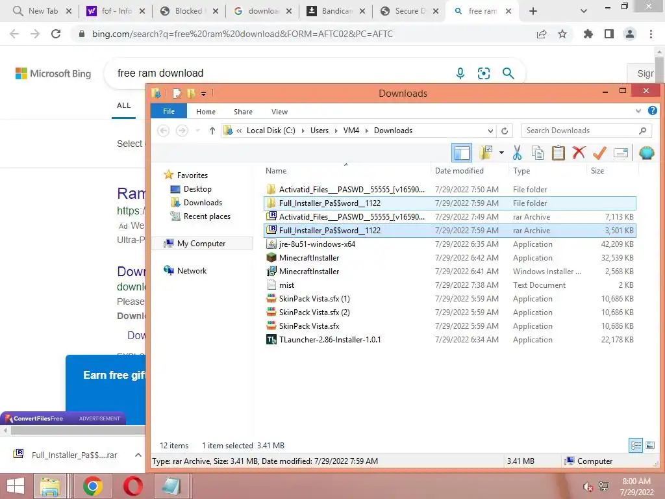The height and width of the screenshot is (499, 665).
Task: Select Network in navigation pane
Action: point(192,271)
